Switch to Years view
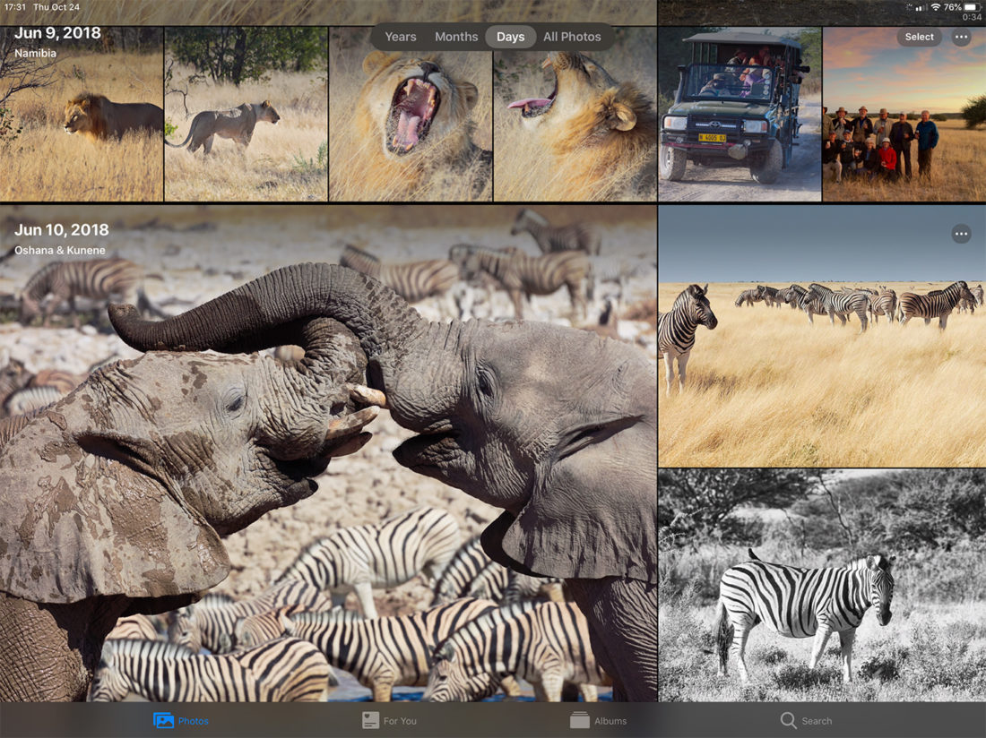The image size is (986, 738). coord(401,37)
